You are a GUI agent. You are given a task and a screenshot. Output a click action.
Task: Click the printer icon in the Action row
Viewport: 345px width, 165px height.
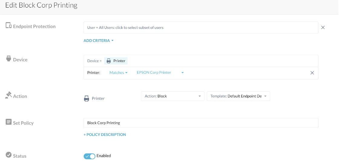tap(87, 98)
